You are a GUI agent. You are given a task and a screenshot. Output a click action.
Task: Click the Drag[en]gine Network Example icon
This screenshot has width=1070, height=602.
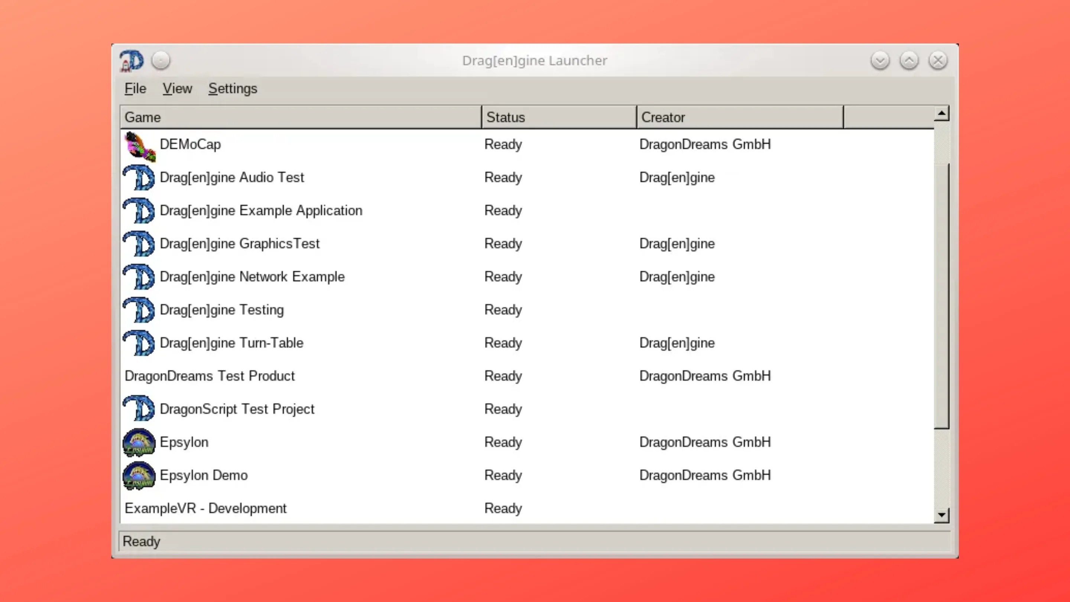[139, 277]
